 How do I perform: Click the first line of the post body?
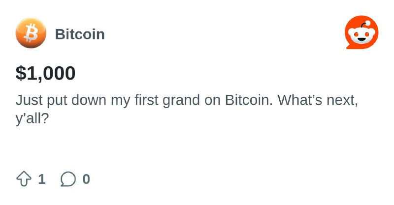pos(187,100)
